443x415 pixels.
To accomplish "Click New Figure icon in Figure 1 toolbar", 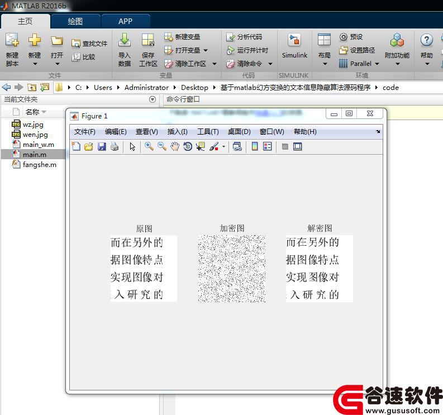I will [76, 146].
